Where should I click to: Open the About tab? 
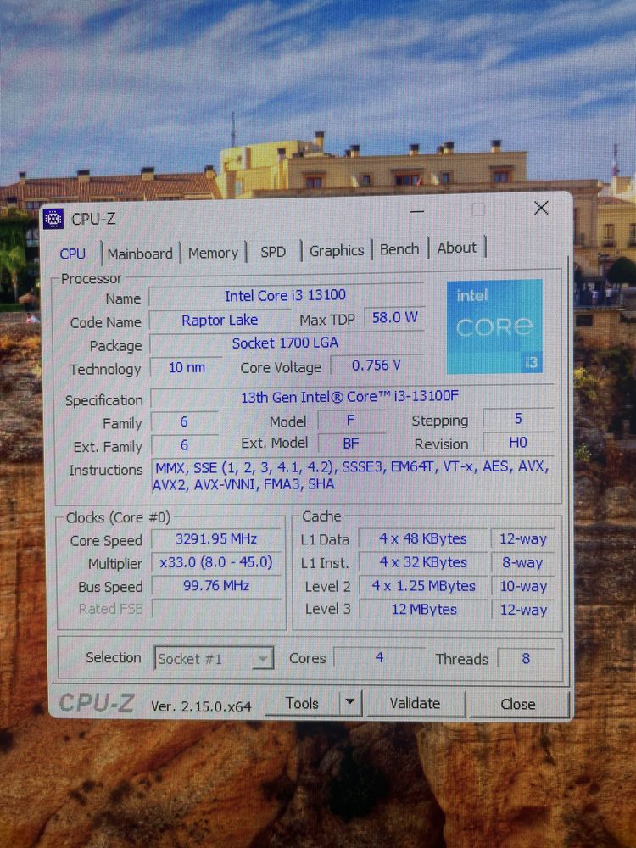[x=457, y=248]
